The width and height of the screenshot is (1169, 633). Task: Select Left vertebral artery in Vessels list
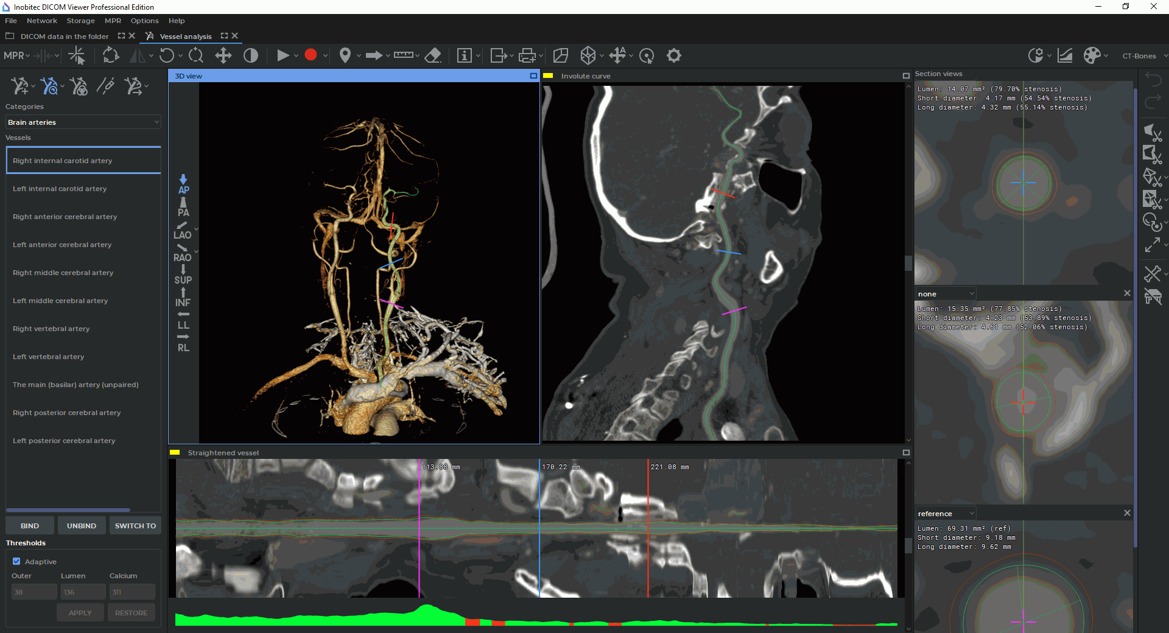[x=83, y=357]
